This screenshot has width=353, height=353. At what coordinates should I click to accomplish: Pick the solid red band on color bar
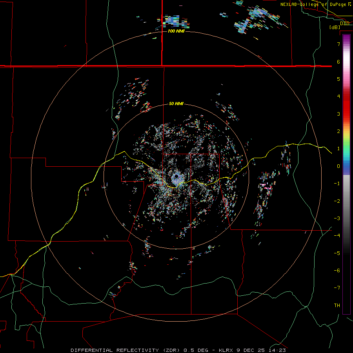pyautogui.click(x=346, y=108)
